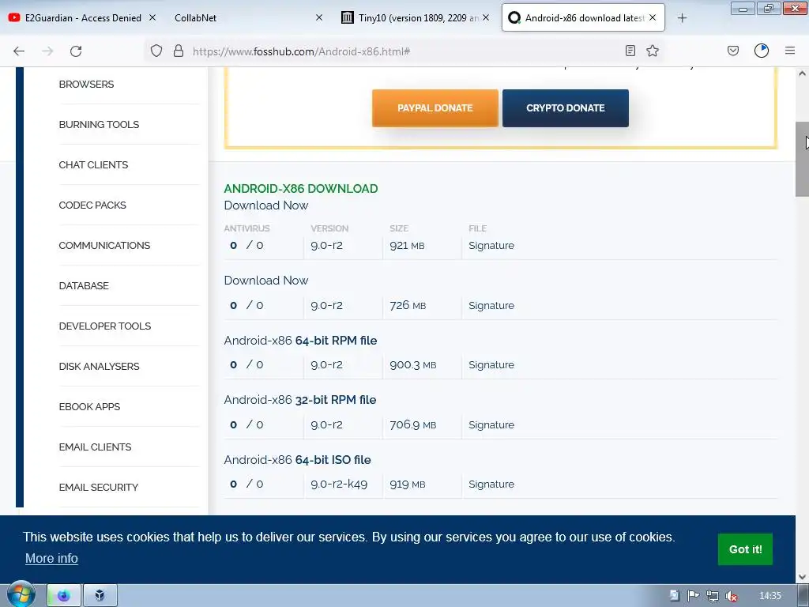809x607 pixels.
Task: Open Signature link for 726 MB download
Action: pos(491,305)
